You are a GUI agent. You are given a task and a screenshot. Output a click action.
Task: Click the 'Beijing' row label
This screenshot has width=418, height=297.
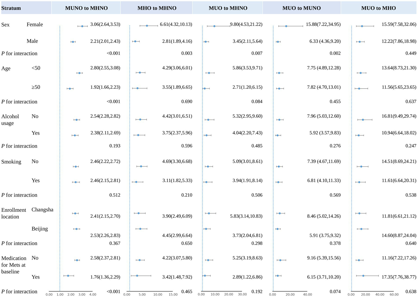[39, 229]
